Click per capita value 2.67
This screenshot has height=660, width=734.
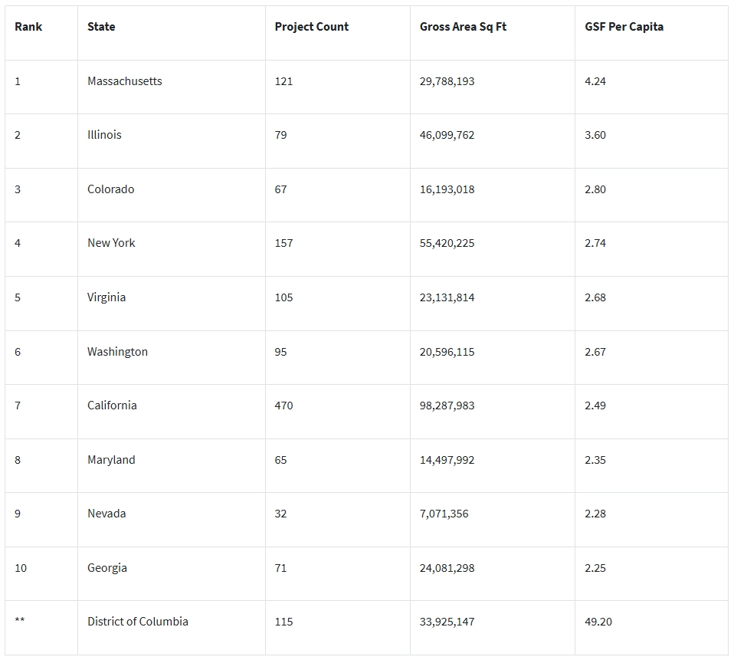(595, 353)
